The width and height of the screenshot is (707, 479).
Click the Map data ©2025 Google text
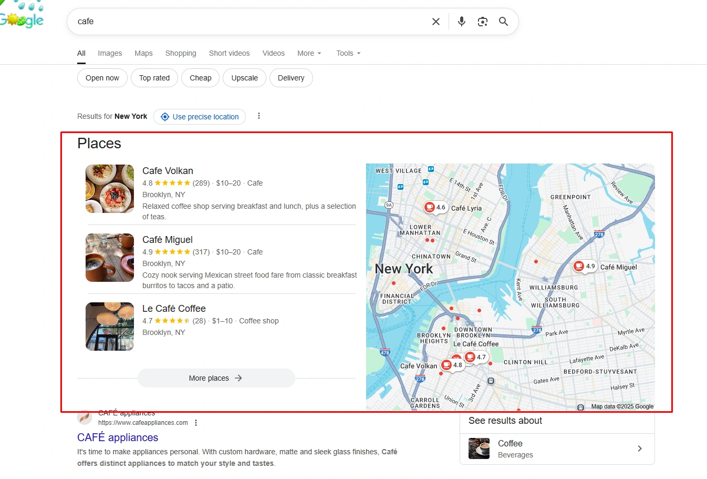click(622, 406)
